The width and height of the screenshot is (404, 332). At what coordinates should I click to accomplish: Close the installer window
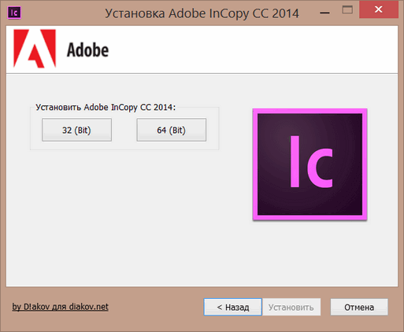click(379, 9)
